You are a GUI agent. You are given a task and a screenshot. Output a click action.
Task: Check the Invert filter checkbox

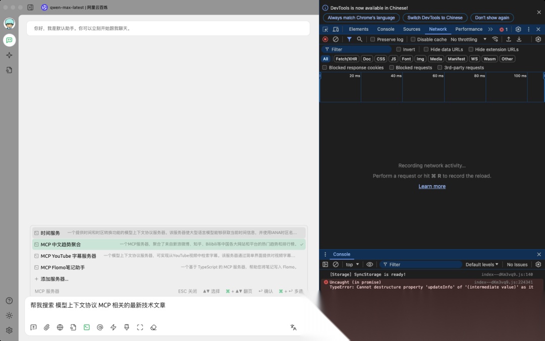tap(399, 49)
